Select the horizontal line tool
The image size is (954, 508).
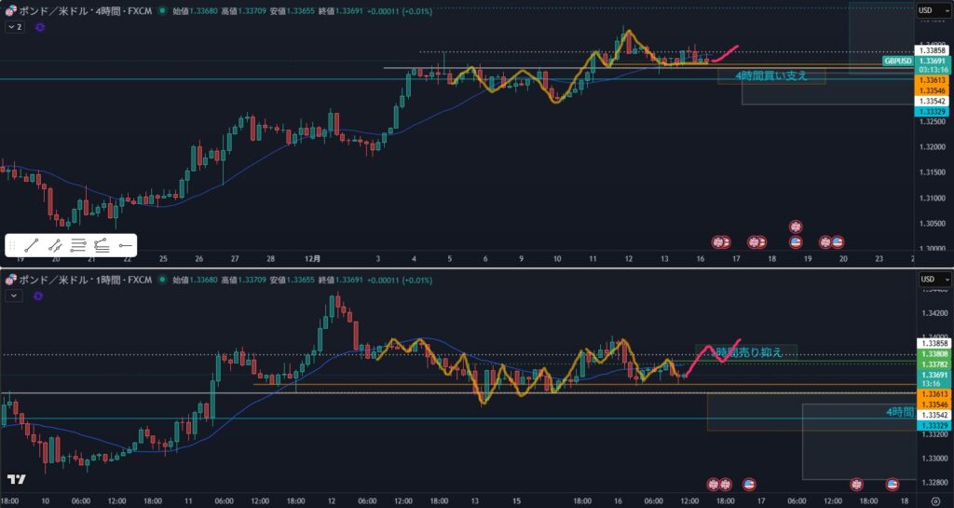coord(125,246)
